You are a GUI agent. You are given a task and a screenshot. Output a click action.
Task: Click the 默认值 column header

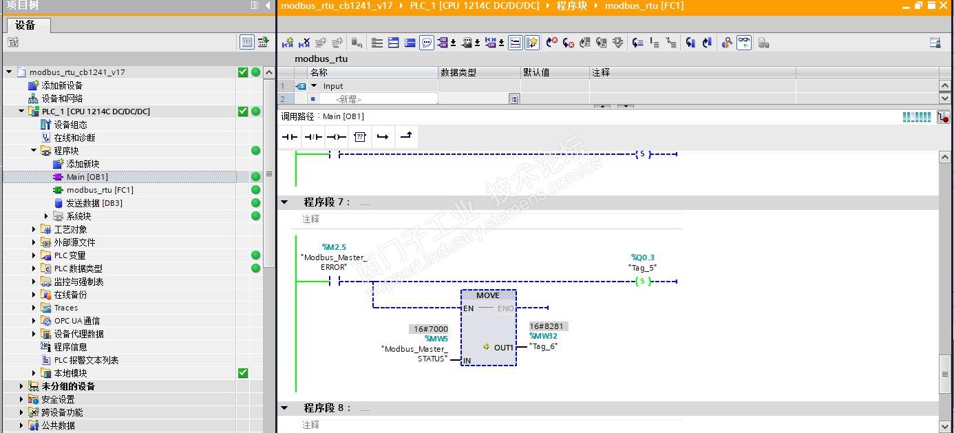tap(555, 72)
